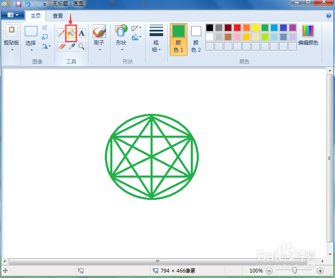Switch to the 主页 Home tab

click(36, 16)
